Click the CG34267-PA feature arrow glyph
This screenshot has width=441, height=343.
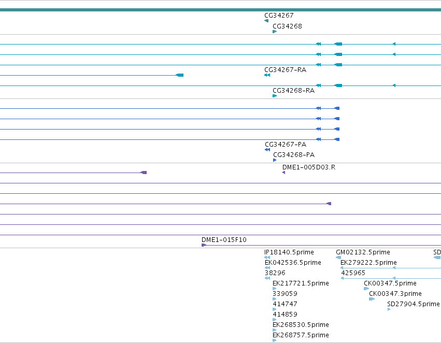point(267,150)
